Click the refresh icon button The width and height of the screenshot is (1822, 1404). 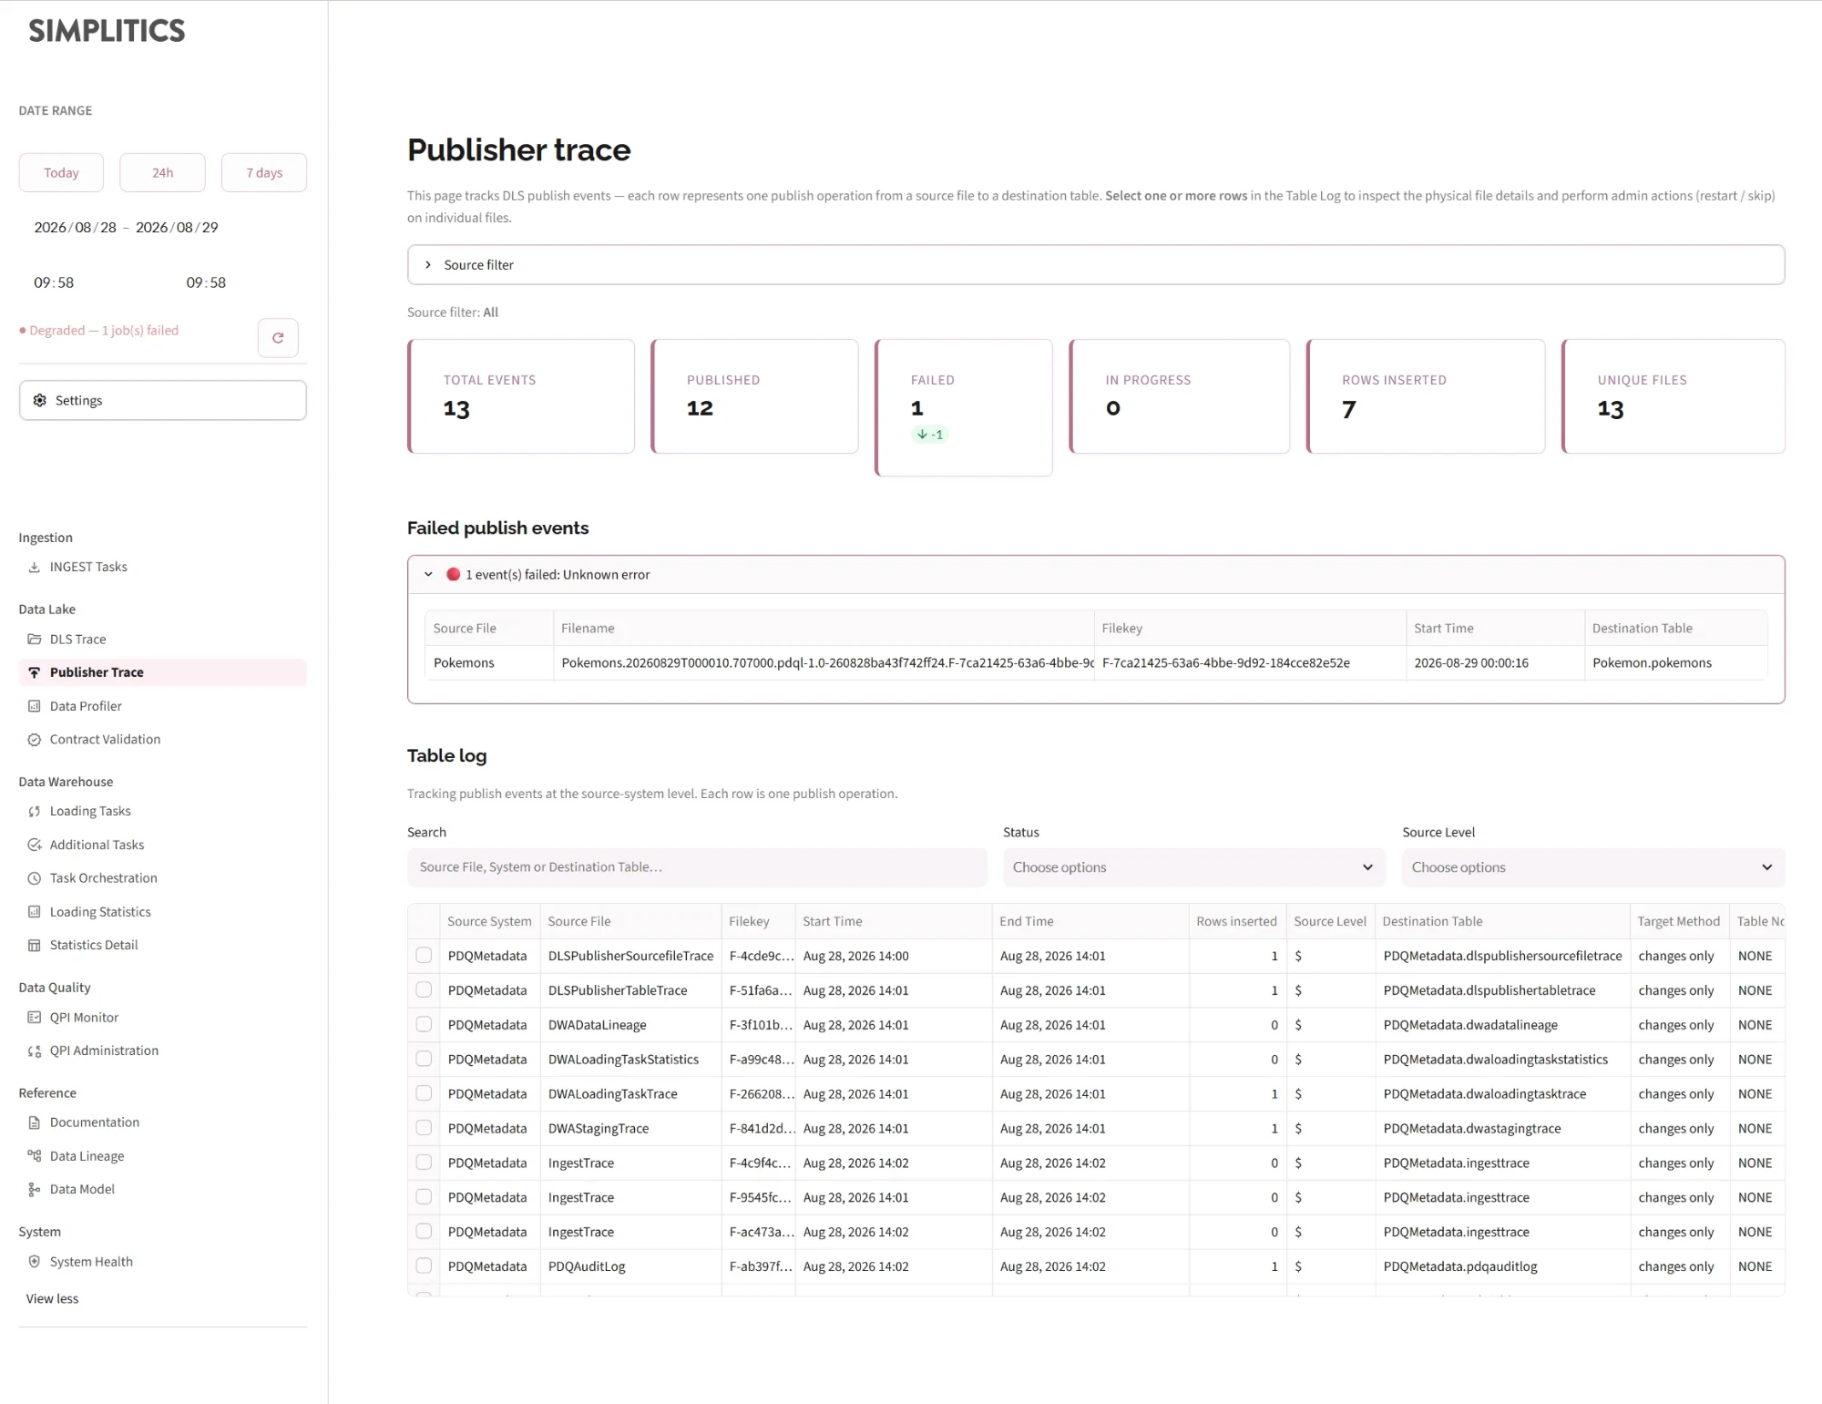coord(278,337)
